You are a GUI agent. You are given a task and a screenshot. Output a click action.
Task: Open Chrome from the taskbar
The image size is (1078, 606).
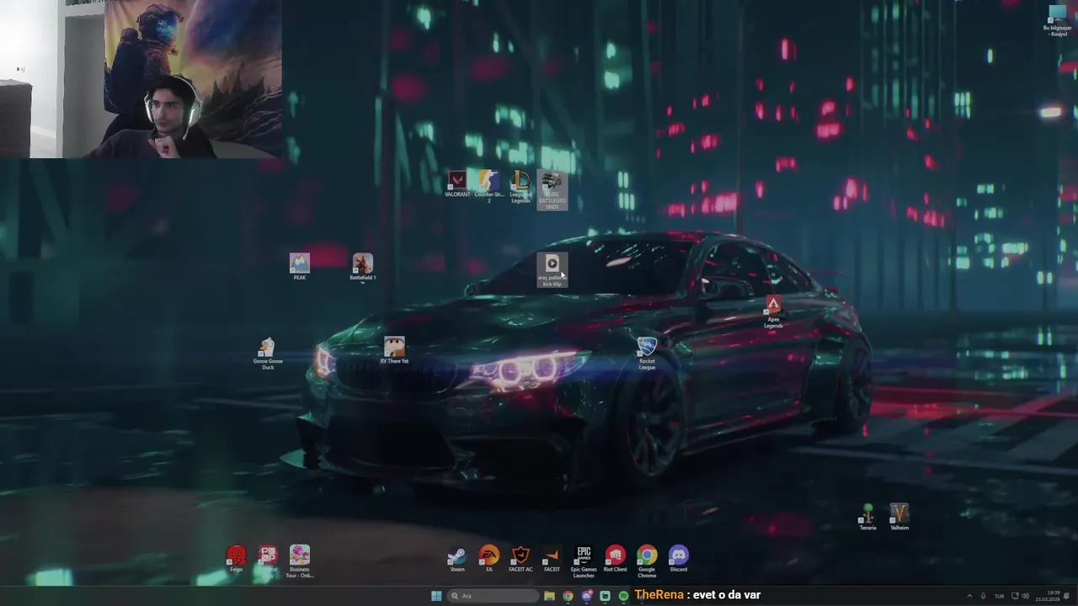[568, 596]
